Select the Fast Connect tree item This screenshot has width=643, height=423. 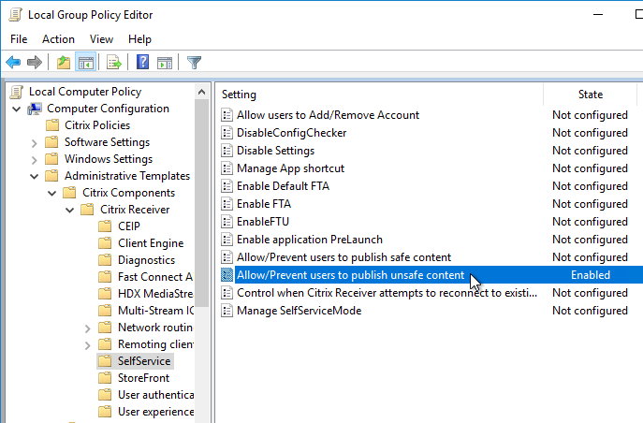155,277
